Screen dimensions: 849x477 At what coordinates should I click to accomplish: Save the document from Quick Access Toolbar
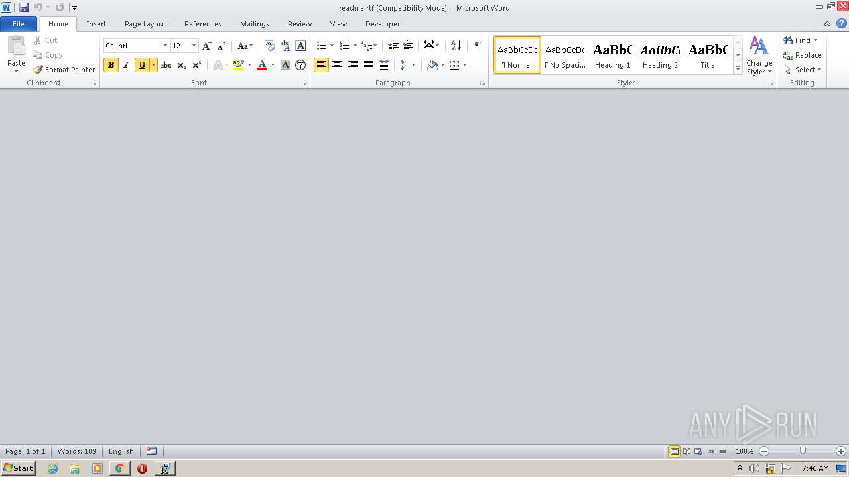coord(24,7)
